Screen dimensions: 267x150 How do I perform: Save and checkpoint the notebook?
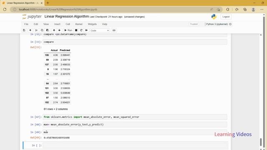[x=24, y=30]
